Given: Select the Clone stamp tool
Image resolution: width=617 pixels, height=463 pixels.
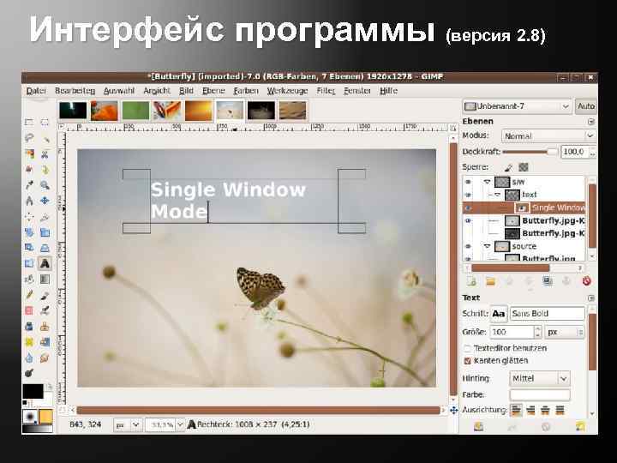Looking at the screenshot, I should [45, 327].
